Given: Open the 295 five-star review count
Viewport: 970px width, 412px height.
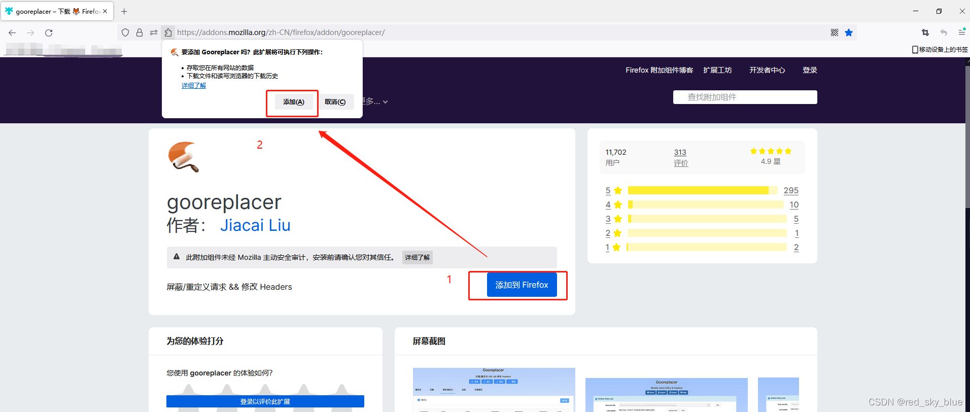Looking at the screenshot, I should point(791,190).
